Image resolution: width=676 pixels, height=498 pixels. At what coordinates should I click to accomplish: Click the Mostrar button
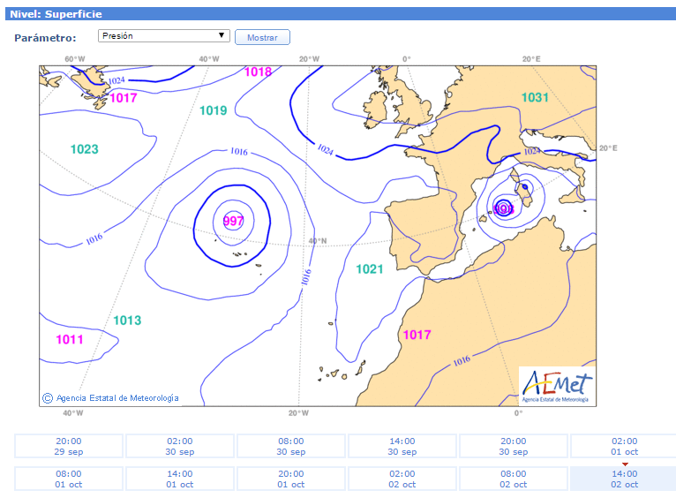262,38
